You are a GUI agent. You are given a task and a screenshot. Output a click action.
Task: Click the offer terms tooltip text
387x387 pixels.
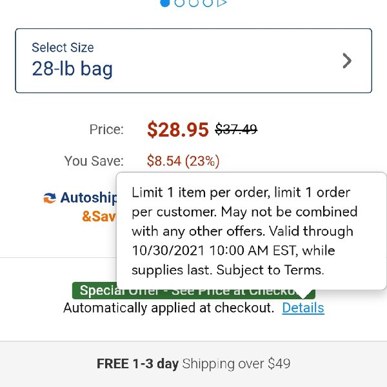[x=244, y=231]
